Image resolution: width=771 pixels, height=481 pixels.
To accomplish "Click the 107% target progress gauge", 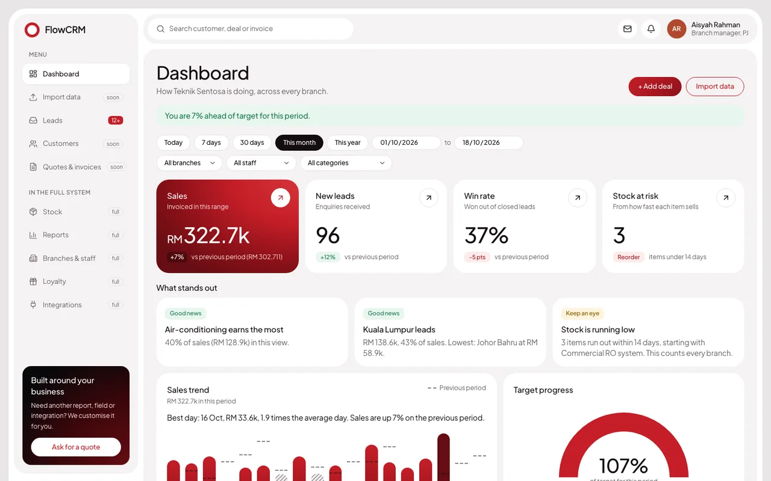I will [623, 447].
